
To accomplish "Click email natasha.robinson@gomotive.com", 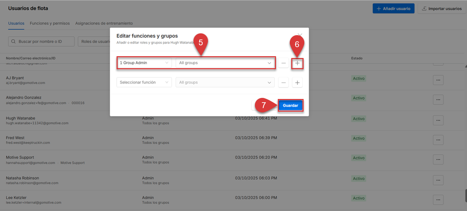I will tap(32, 183).
